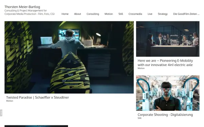
Task: Click Here we are – Pioneering E-Mobility title
Action: pyautogui.click(x=165, y=63)
